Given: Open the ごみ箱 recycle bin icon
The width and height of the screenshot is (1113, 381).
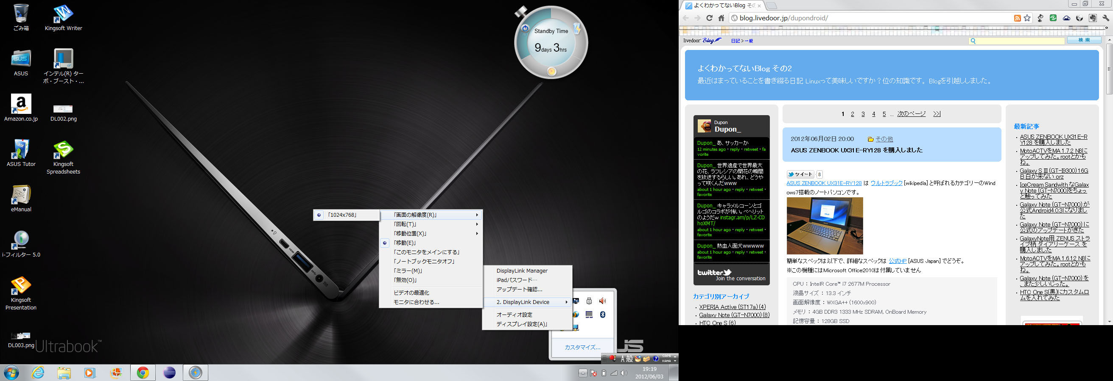Looking at the screenshot, I should [21, 18].
